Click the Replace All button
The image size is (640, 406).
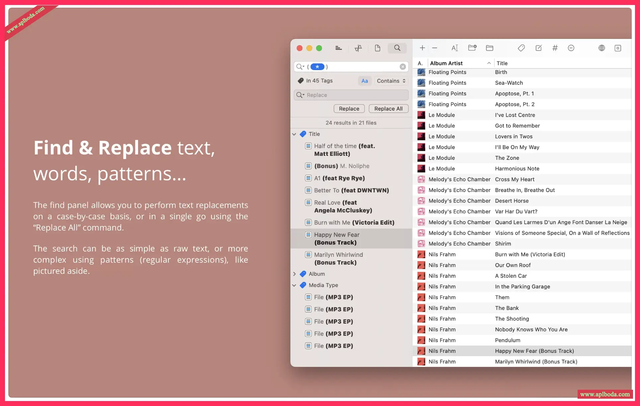click(x=388, y=109)
